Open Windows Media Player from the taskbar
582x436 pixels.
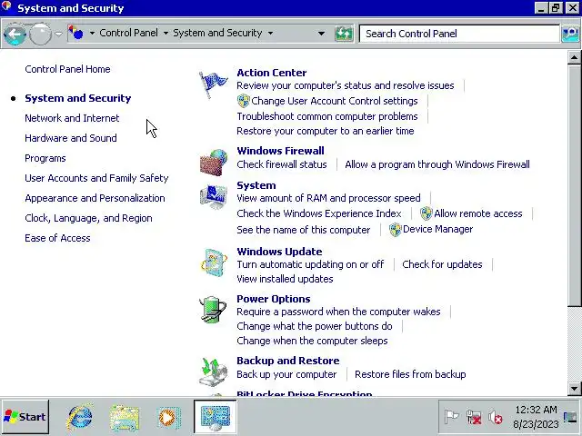pyautogui.click(x=169, y=418)
